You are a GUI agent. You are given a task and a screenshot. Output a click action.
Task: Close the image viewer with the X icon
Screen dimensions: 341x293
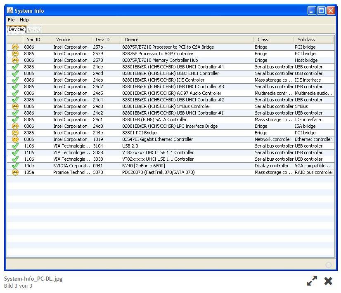click(x=328, y=281)
